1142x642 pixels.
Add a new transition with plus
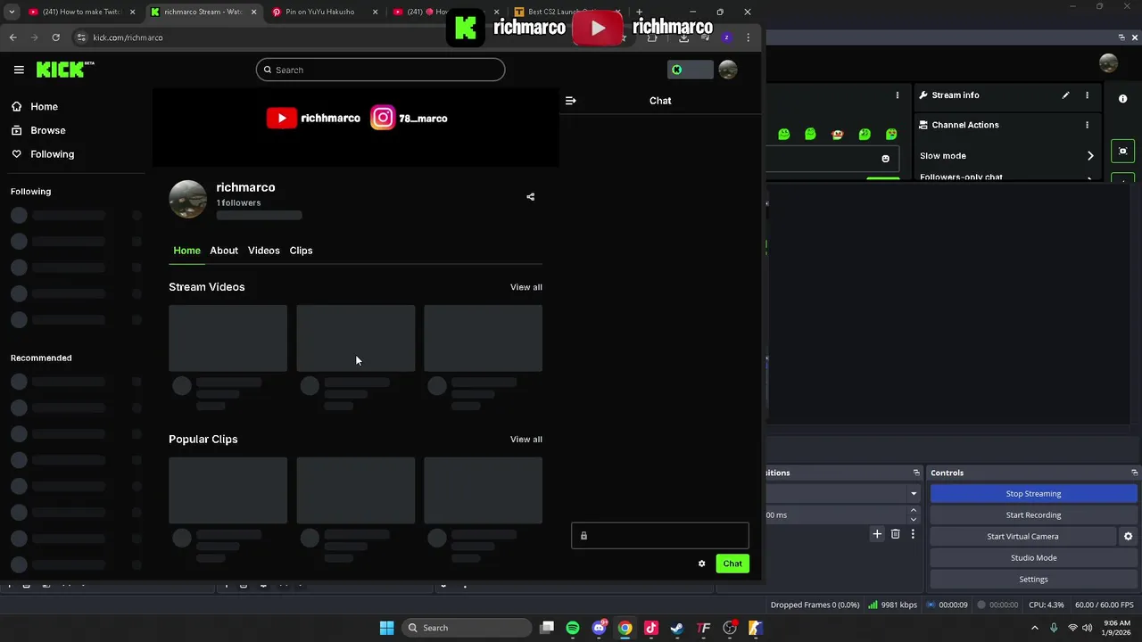[877, 534]
